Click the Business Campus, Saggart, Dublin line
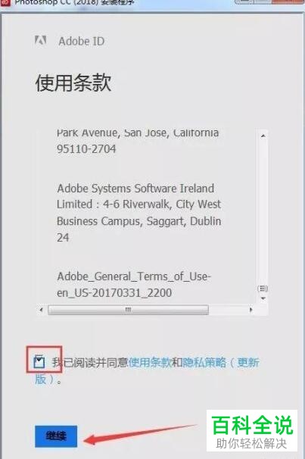This screenshot has height=459, width=305. 139,221
